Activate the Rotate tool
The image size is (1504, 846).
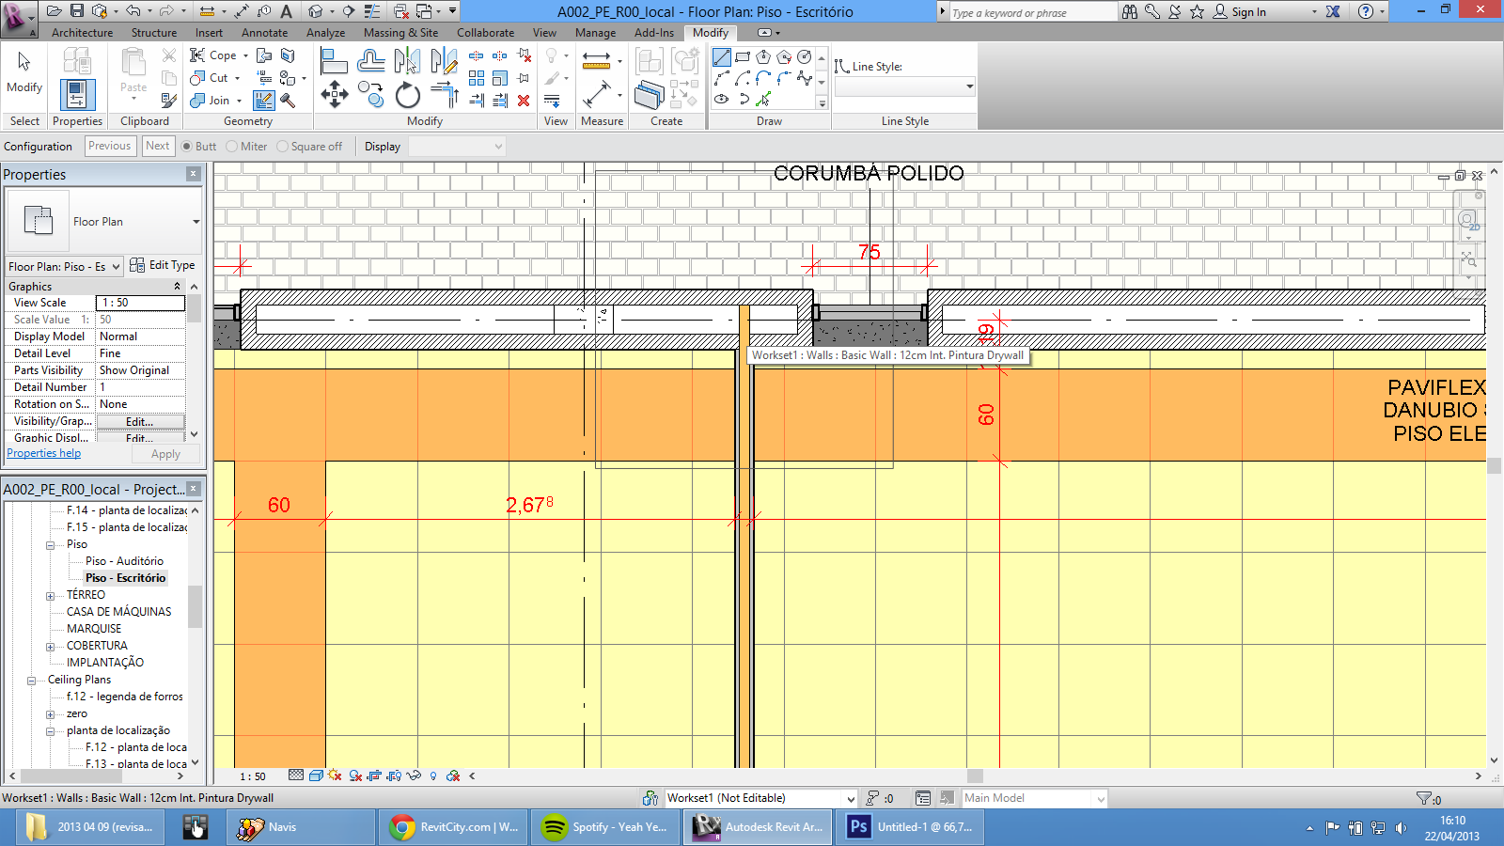pos(408,95)
